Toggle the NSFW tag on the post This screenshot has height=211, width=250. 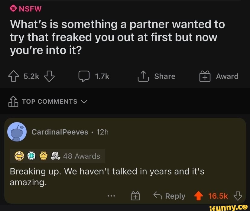[x=25, y=9]
